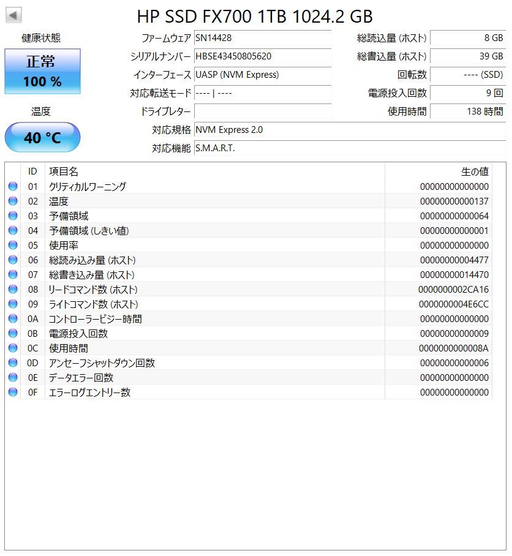This screenshot has width=512, height=556.
Task: Click the 生の値 column header
Action: pyautogui.click(x=475, y=171)
